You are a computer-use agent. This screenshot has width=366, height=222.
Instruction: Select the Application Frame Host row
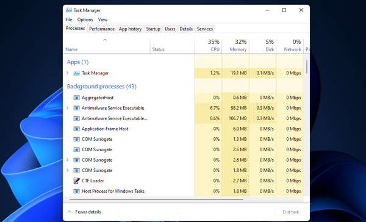coord(183,129)
